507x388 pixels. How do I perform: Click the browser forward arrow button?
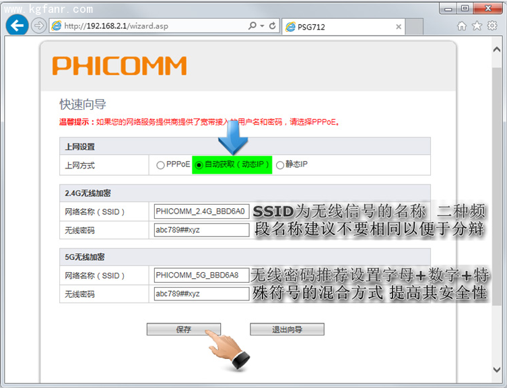(x=38, y=26)
